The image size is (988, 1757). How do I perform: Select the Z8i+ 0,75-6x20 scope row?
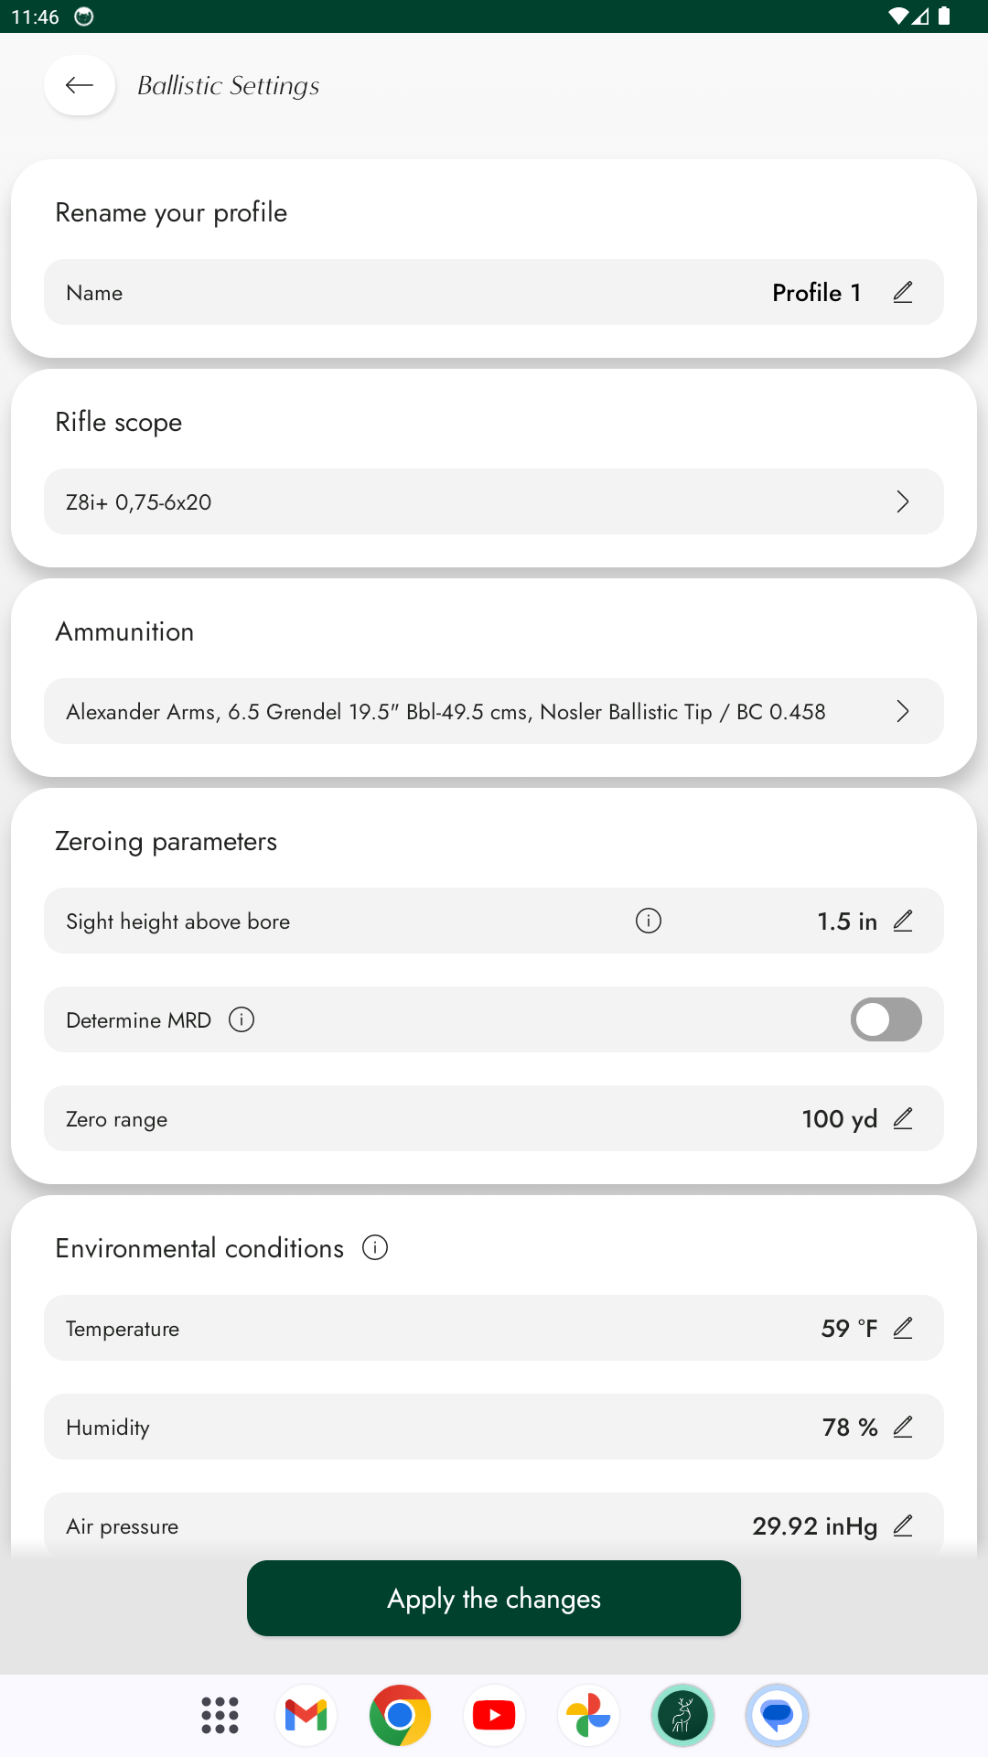coord(457,501)
